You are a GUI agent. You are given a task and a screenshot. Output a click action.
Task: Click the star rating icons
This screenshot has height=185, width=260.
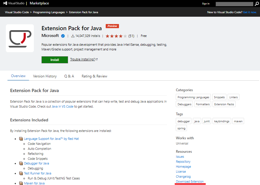[x=116, y=36]
